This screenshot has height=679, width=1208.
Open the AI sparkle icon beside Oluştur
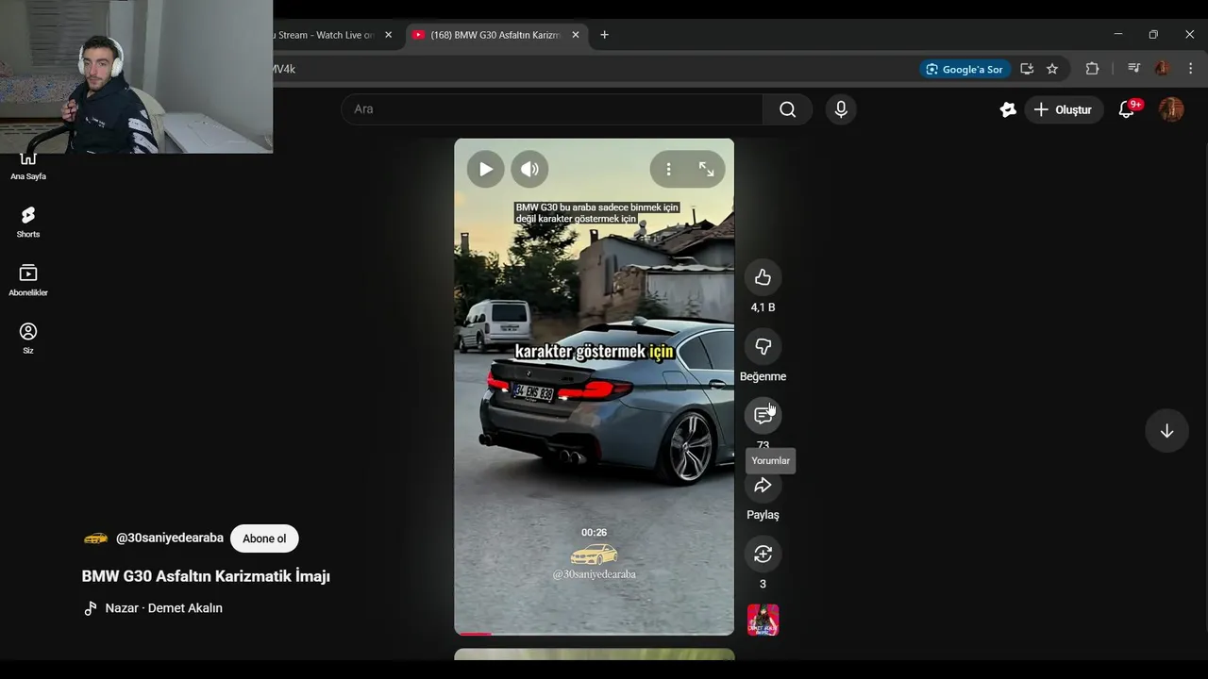[x=1008, y=109]
